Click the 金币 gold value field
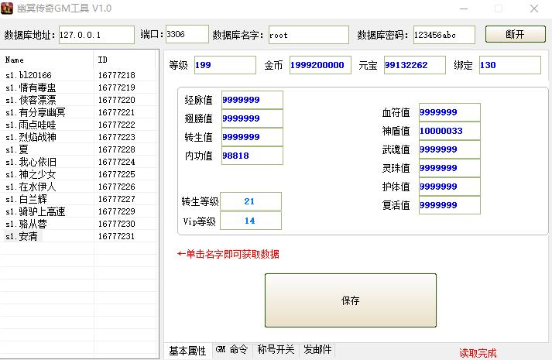 pyautogui.click(x=320, y=65)
